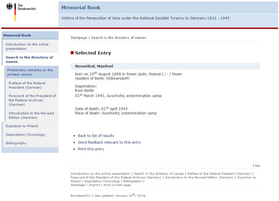The image size is (279, 201).
Task: Click the Memorial Book page title header
Action: tap(81, 8)
